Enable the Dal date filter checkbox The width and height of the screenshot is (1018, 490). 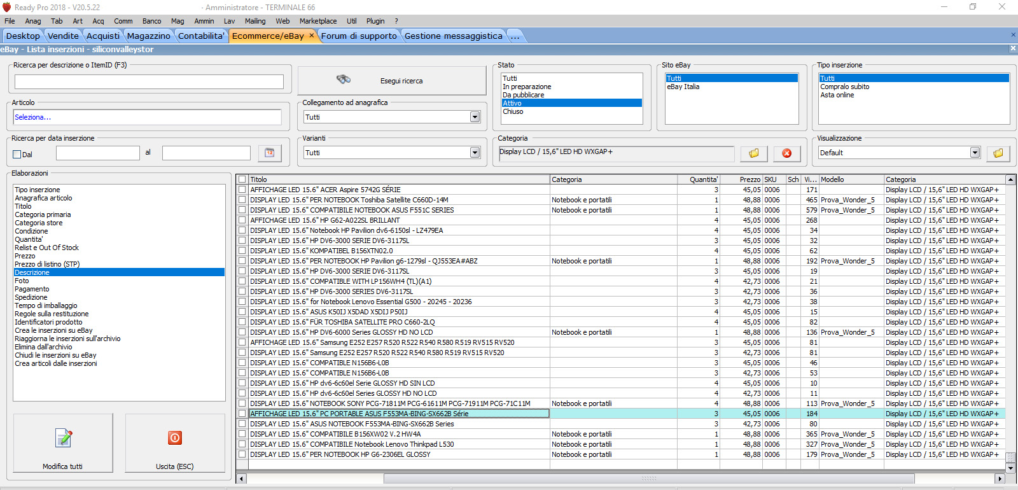pyautogui.click(x=17, y=154)
